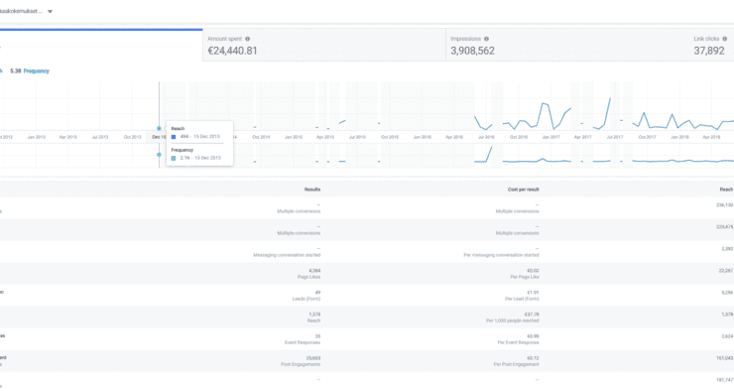This screenshot has height=391, width=734.
Task: Click info icon beside Amount spent
Action: click(x=248, y=39)
